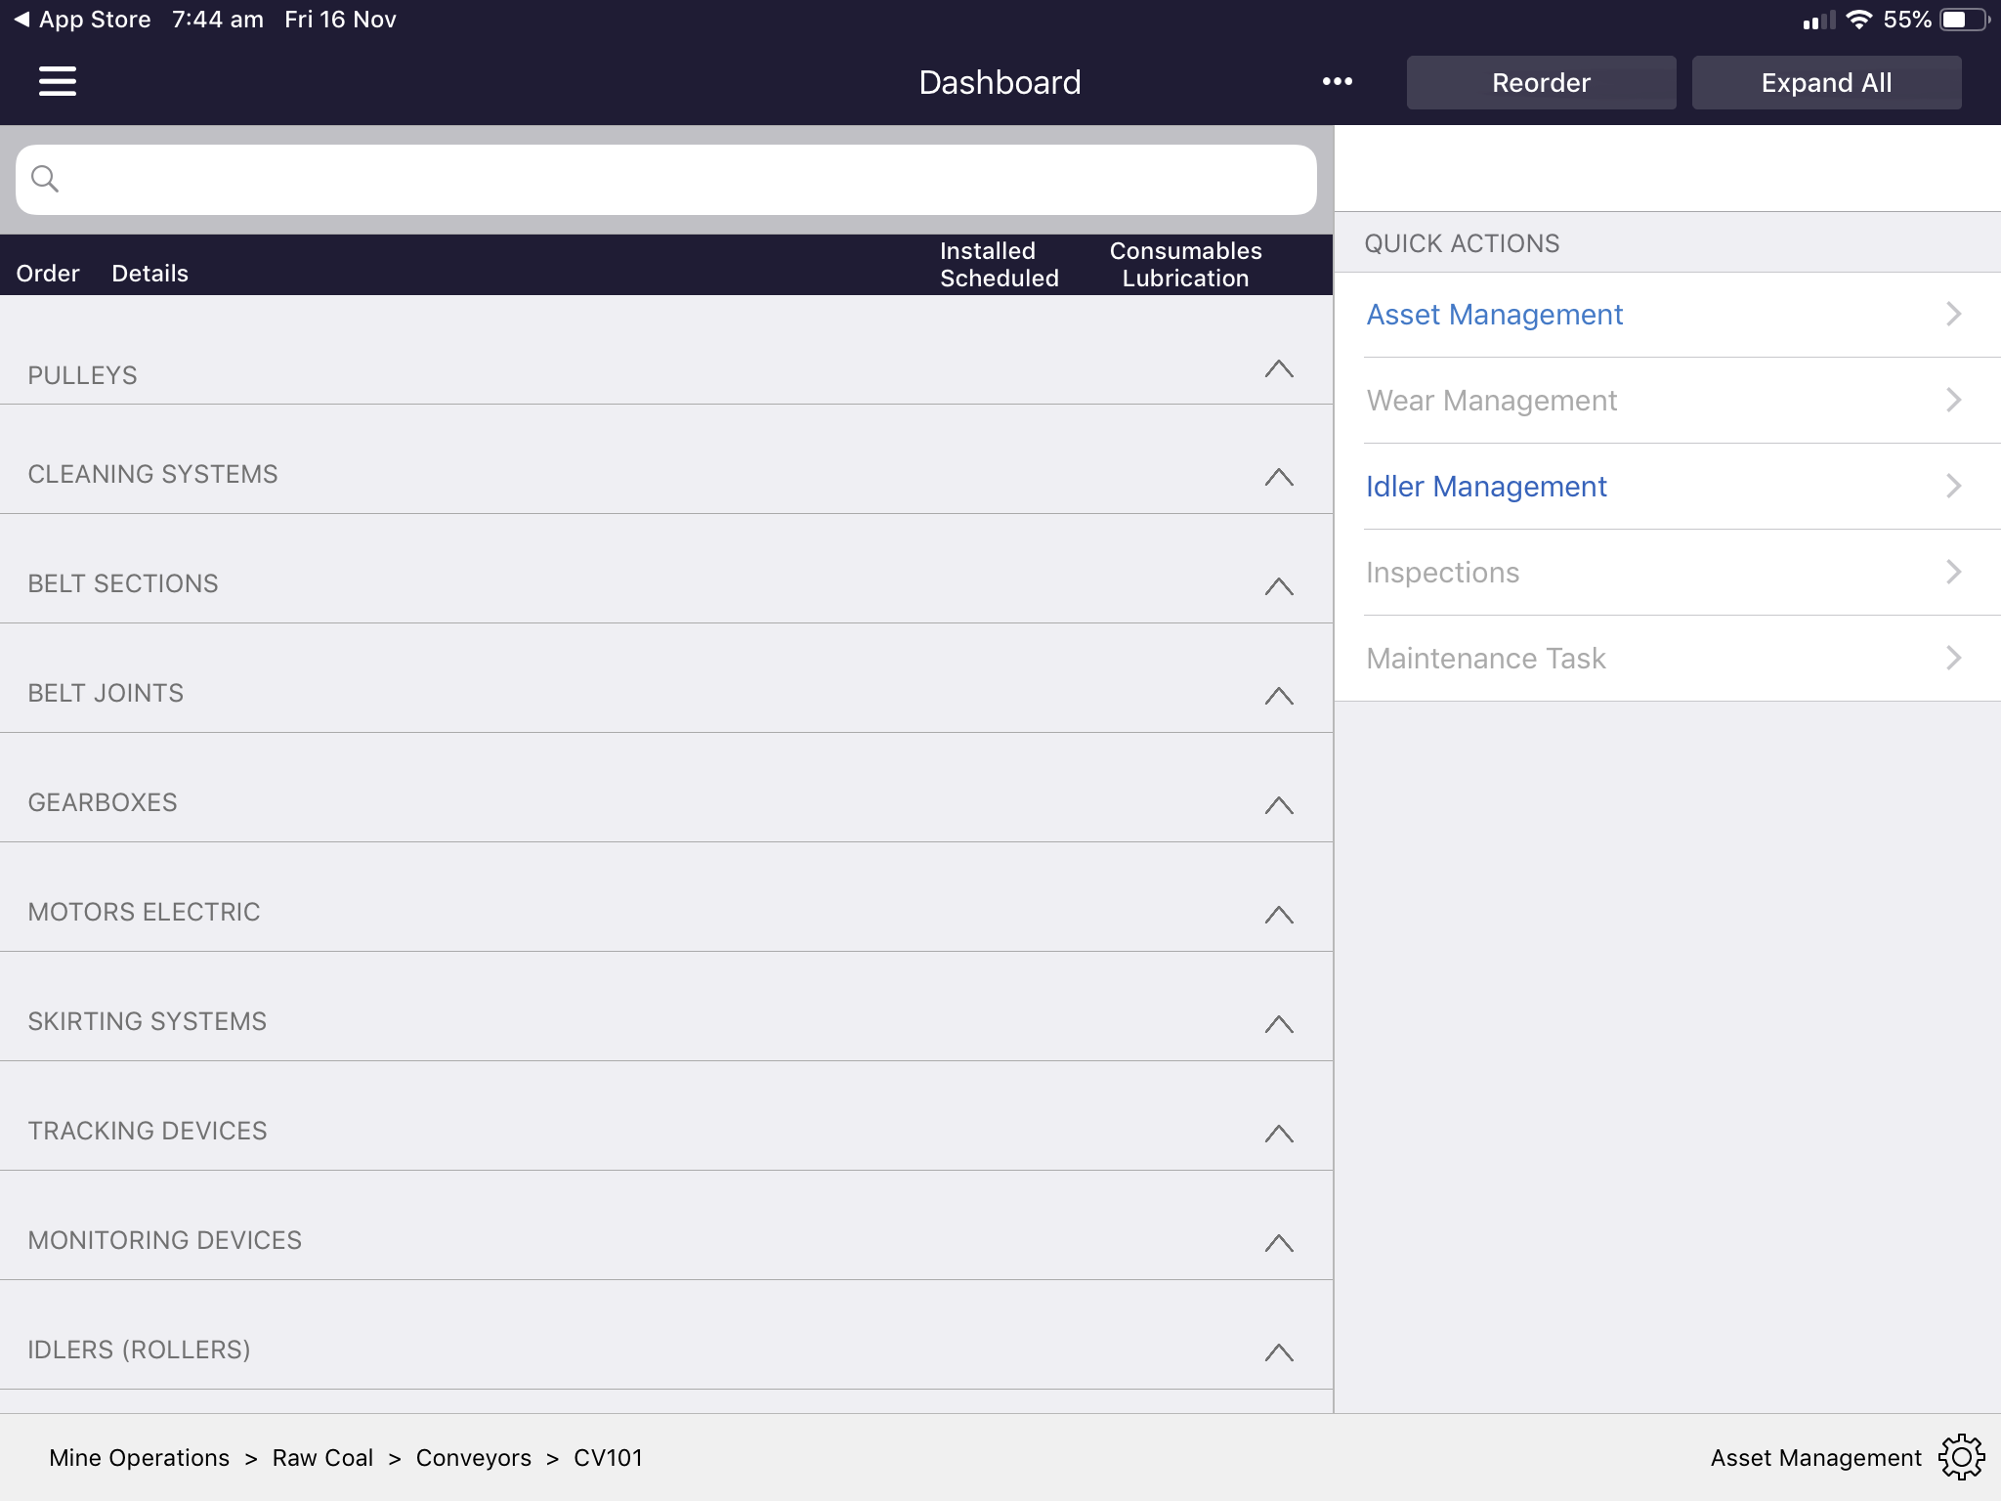Click the Consumables Lubrication column header
This screenshot has width=2001, height=1501.
point(1185,265)
